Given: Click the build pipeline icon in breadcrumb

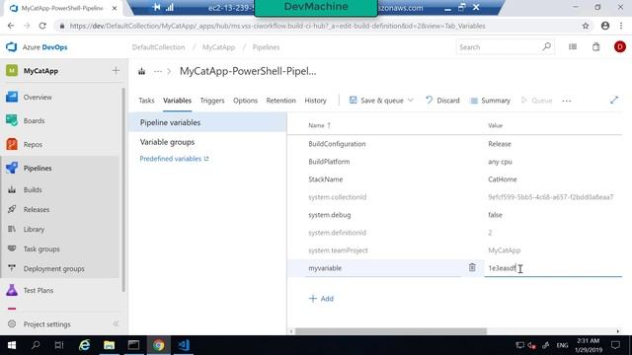Looking at the screenshot, I should [141, 71].
